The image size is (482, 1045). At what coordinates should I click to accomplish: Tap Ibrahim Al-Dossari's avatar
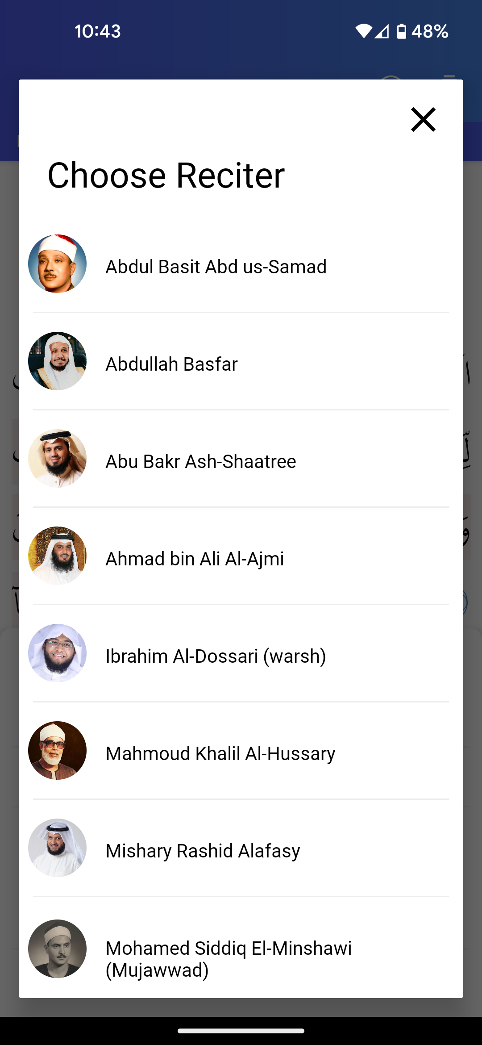57,653
